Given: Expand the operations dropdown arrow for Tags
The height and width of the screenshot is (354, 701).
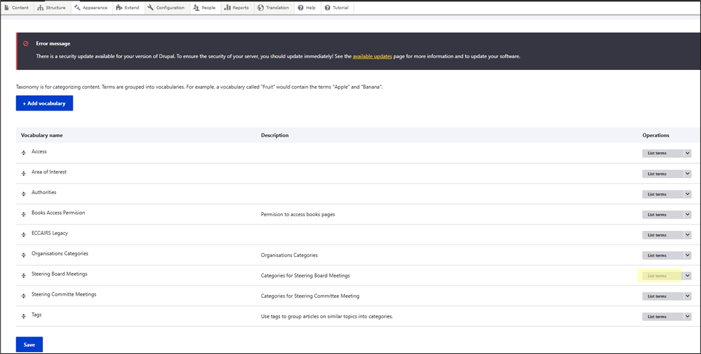Looking at the screenshot, I should [x=687, y=316].
